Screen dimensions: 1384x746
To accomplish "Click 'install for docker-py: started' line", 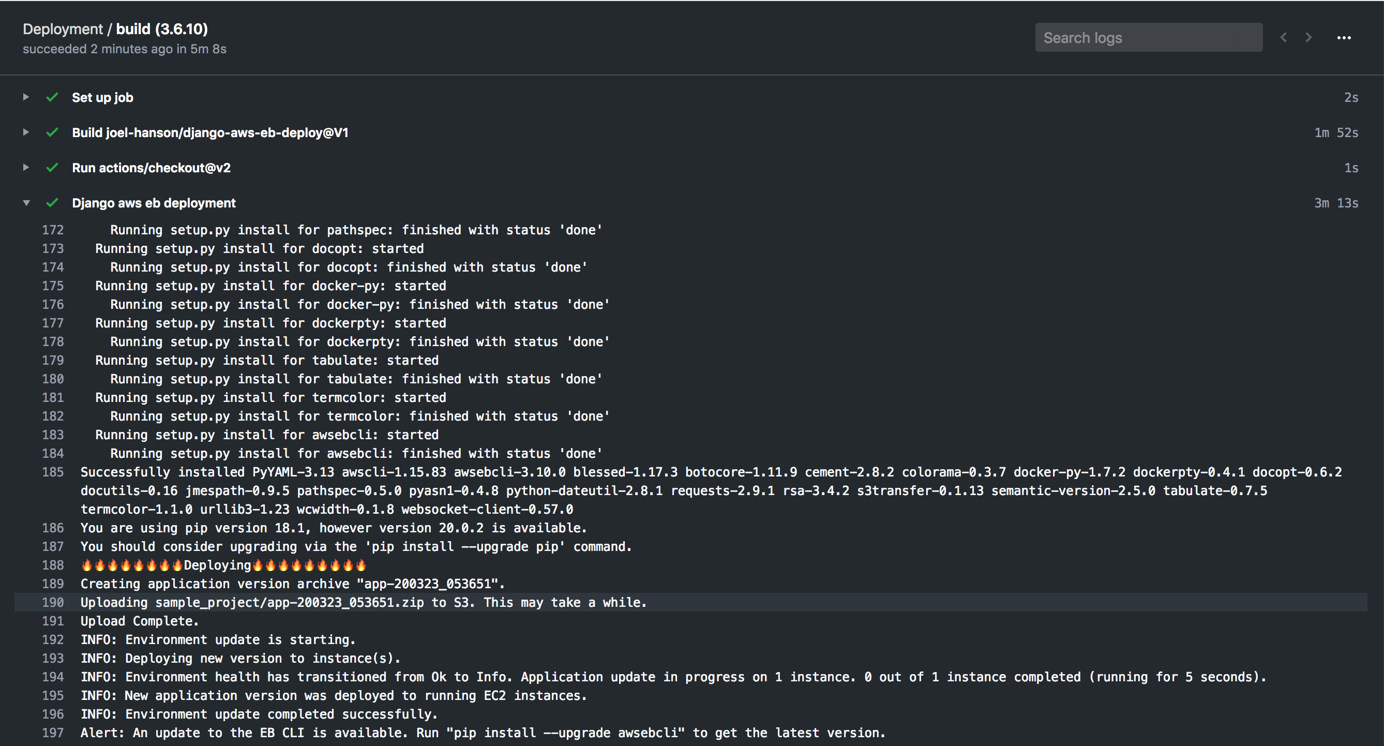I will click(271, 286).
